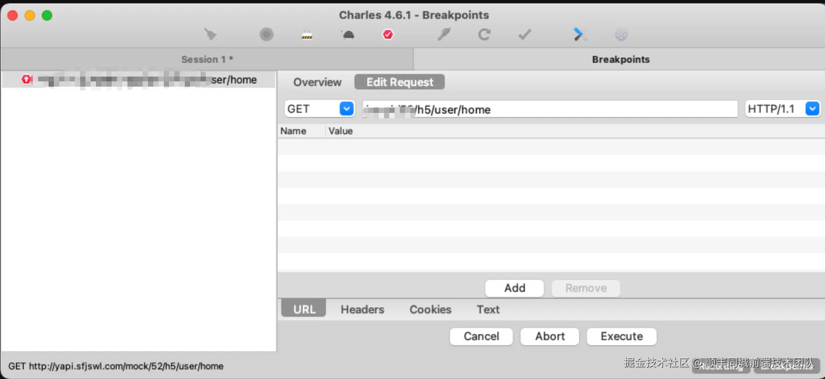Maximize the Charles window with green button
The height and width of the screenshot is (379, 825).
tap(47, 15)
